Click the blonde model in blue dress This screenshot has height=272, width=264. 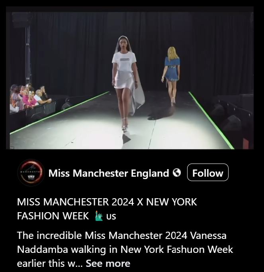(171, 75)
